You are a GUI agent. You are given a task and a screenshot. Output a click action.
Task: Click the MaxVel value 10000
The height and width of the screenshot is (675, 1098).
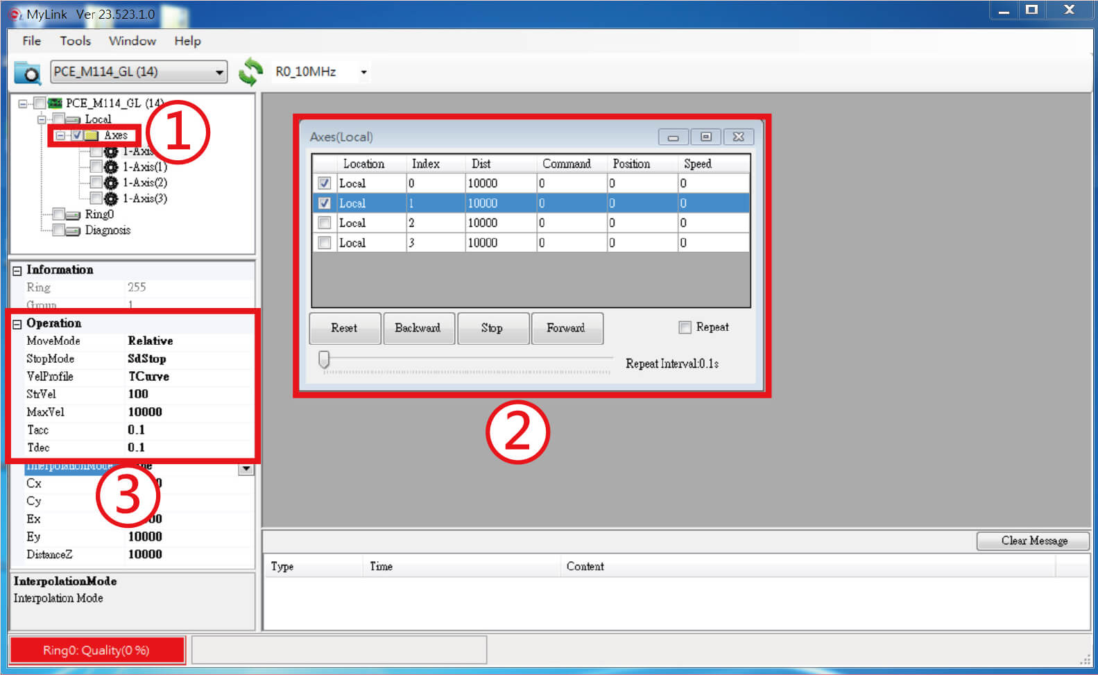point(145,412)
